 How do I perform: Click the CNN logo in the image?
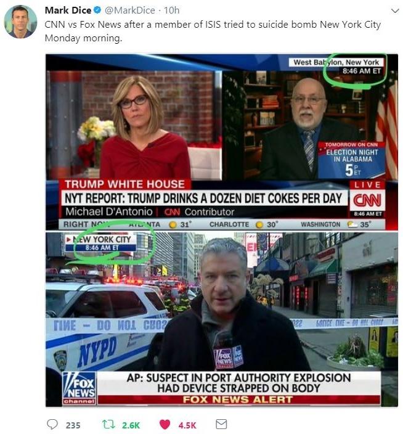click(367, 200)
